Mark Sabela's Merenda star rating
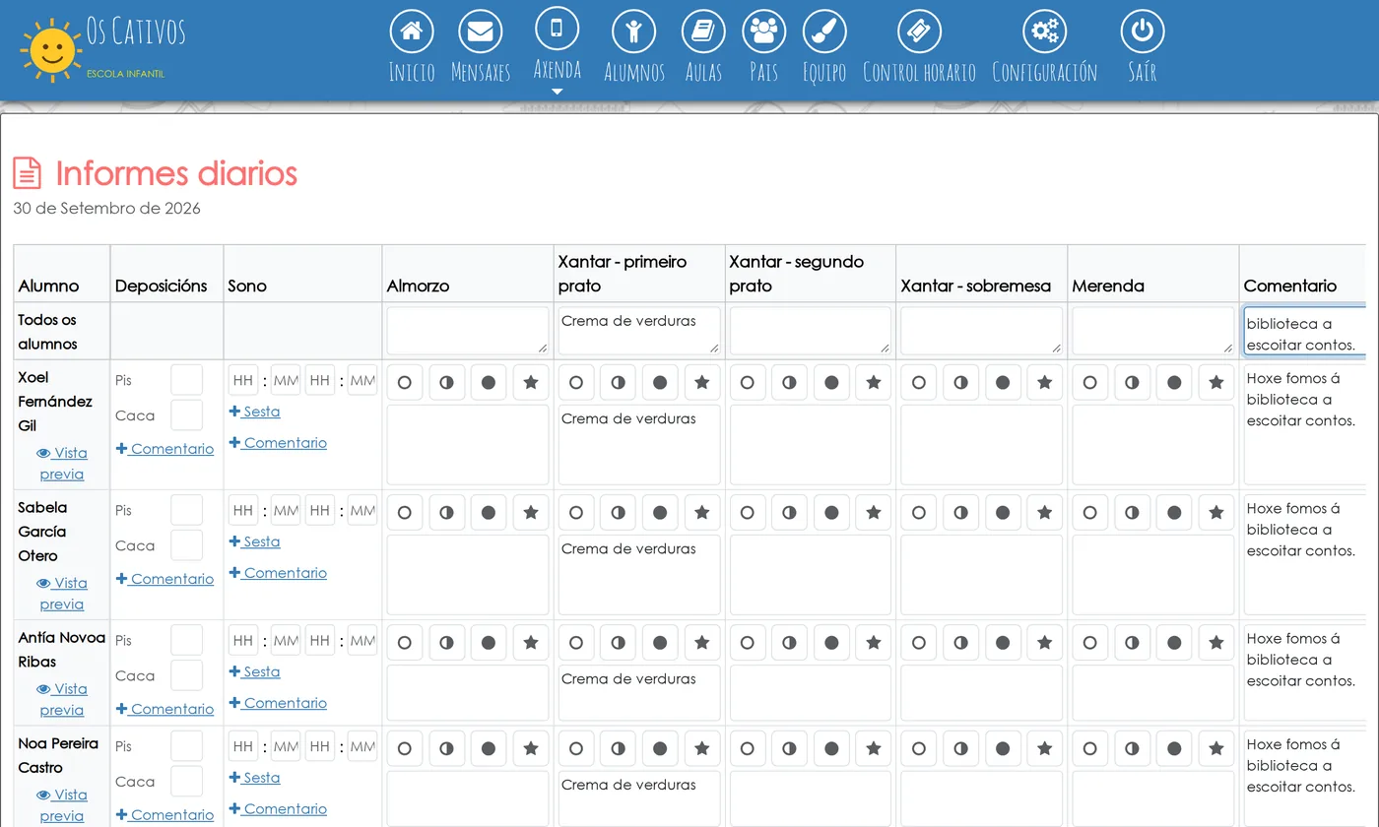 pos(1216,512)
